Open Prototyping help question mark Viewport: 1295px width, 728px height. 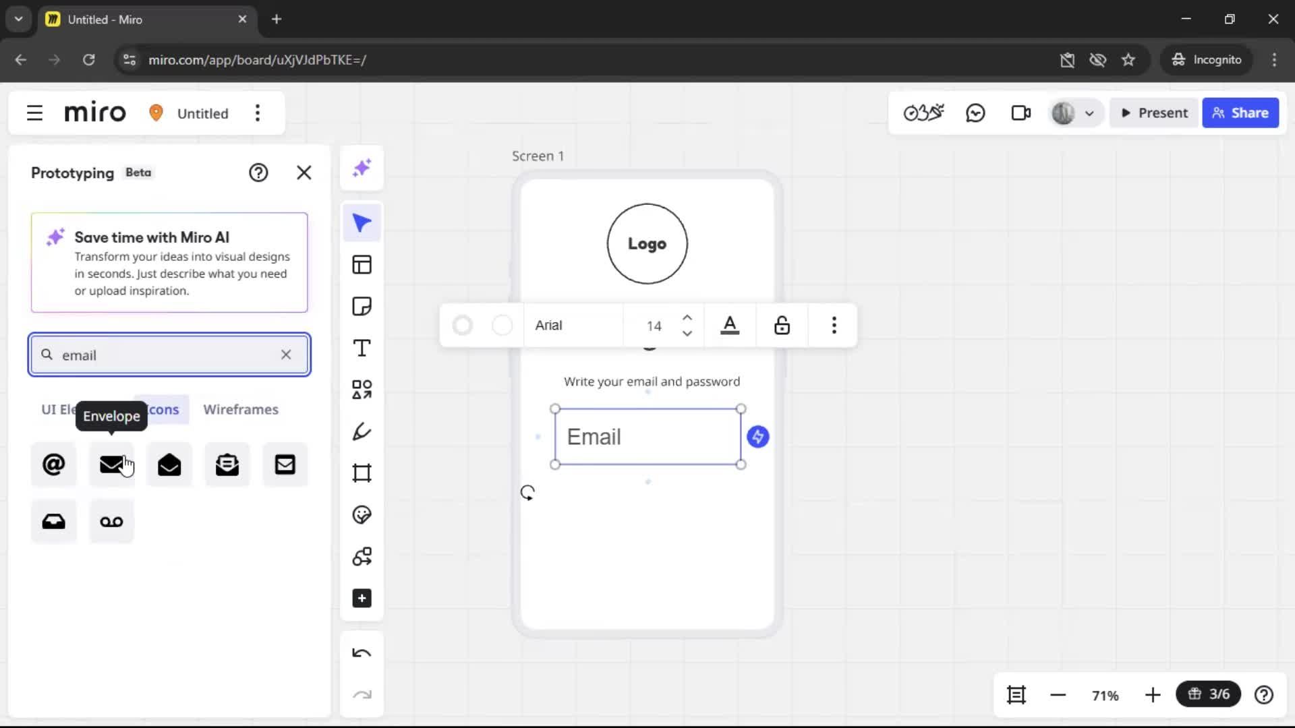pos(258,173)
